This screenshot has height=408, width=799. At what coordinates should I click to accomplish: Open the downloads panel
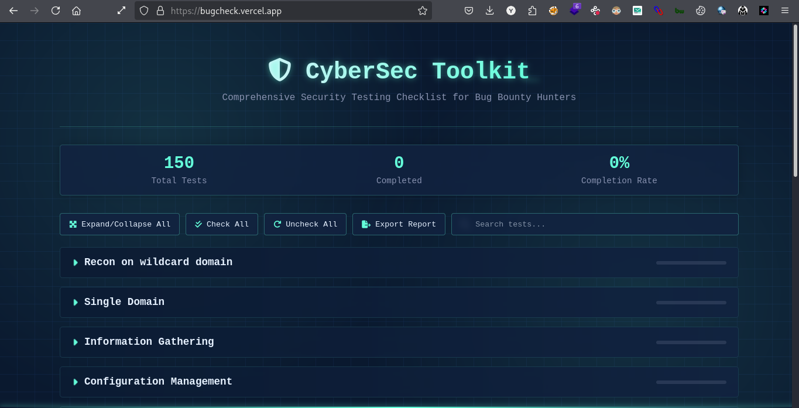pyautogui.click(x=490, y=11)
